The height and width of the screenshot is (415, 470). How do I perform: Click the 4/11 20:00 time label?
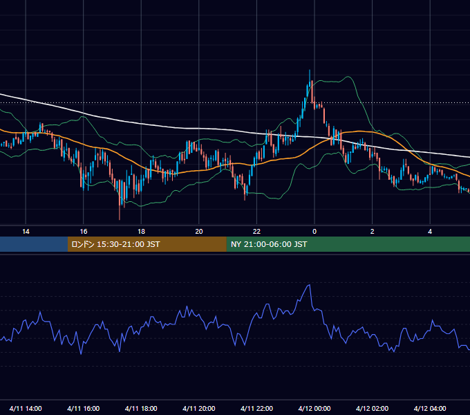tap(199, 408)
